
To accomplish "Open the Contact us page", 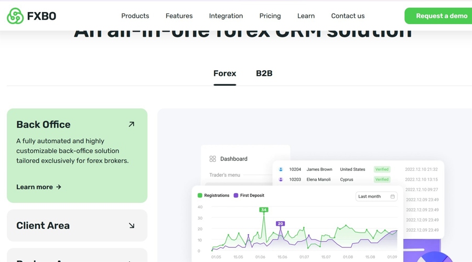I will click(348, 16).
